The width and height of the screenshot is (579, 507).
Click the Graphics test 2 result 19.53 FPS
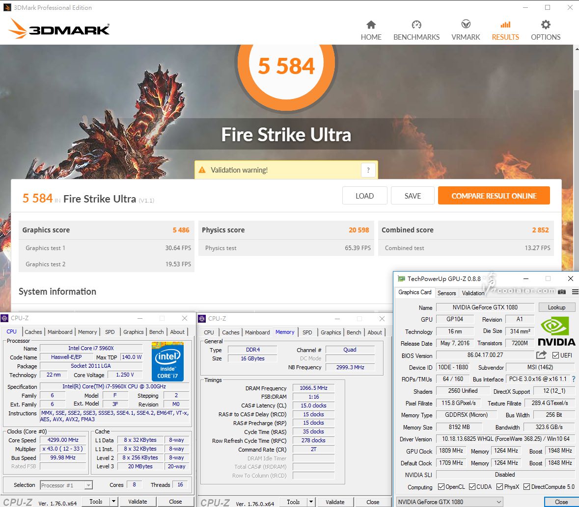pos(178,264)
